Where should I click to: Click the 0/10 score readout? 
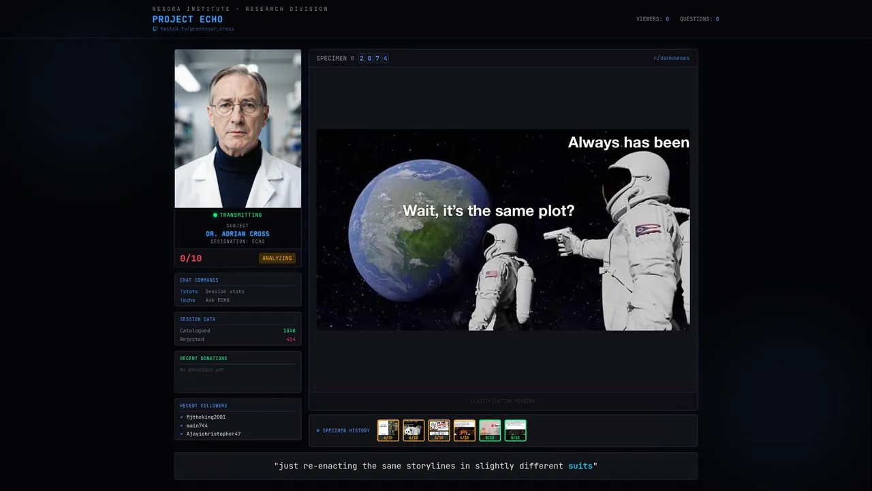[191, 258]
